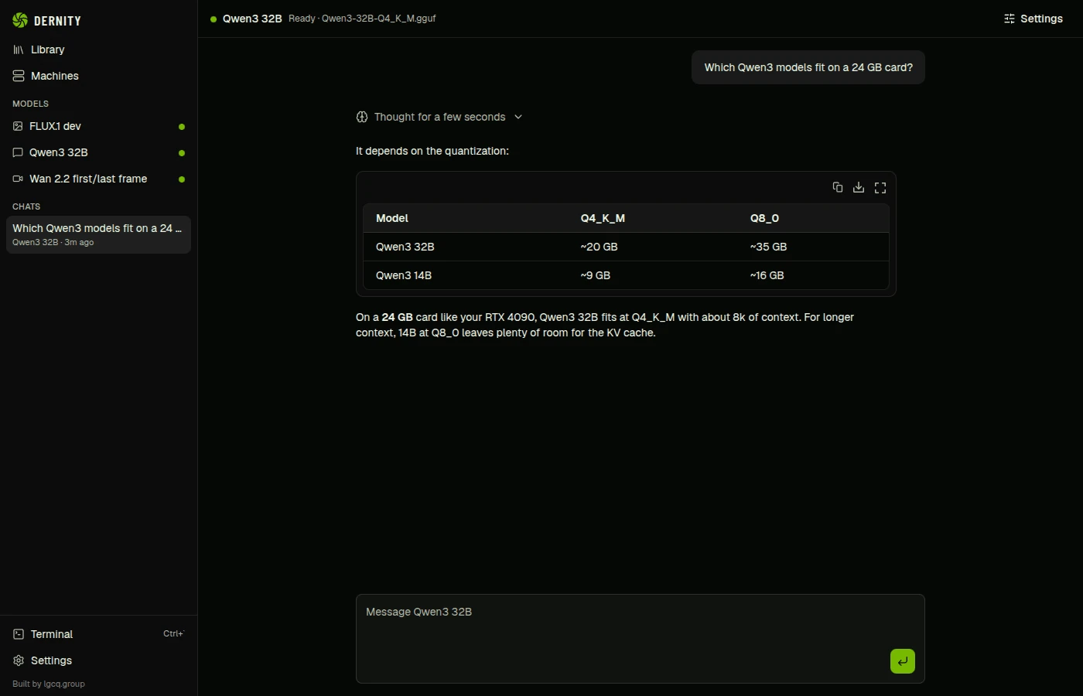1083x696 pixels.
Task: Open the Library page
Action: (x=98, y=49)
